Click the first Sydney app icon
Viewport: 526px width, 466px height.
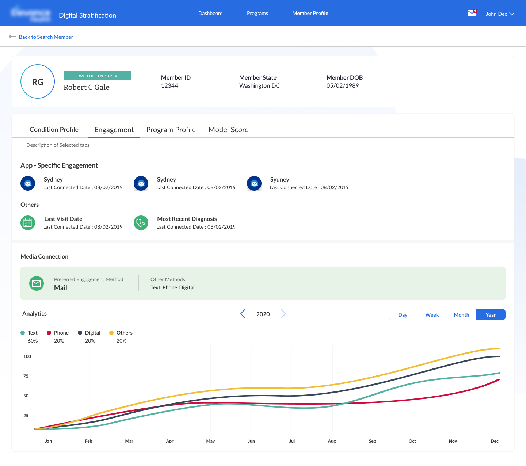point(28,183)
